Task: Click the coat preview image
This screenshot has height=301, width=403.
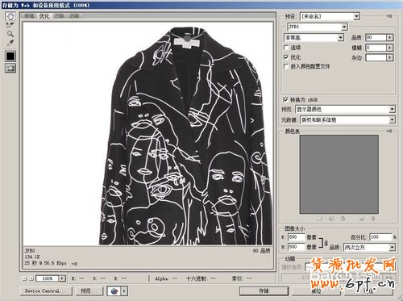Action: click(x=185, y=136)
